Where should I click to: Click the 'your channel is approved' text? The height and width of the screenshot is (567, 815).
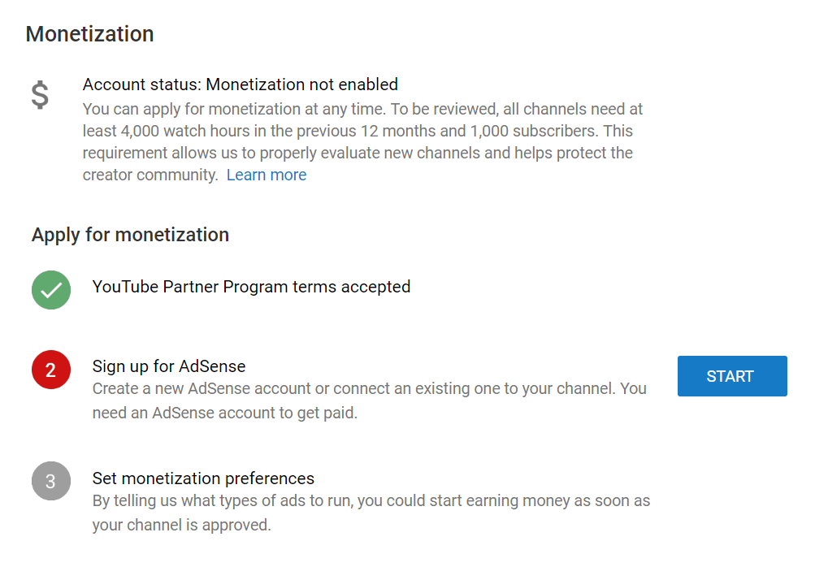point(180,525)
